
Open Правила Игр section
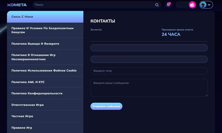(45, 128)
